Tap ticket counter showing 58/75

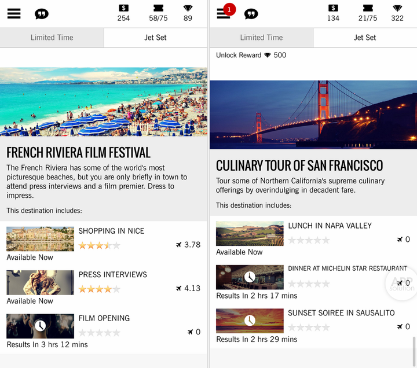click(x=158, y=13)
